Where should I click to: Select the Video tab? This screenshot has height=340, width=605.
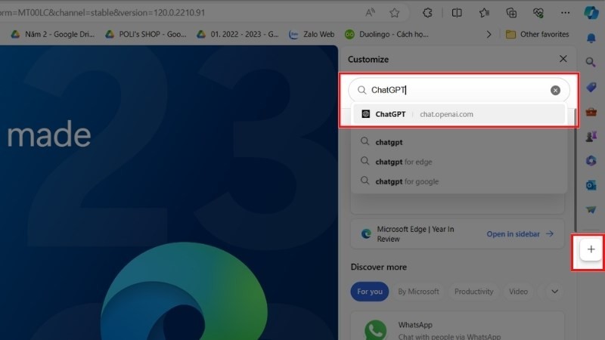[x=518, y=292]
